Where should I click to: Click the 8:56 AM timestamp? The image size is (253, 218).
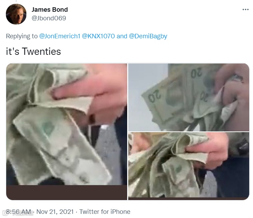18,212
